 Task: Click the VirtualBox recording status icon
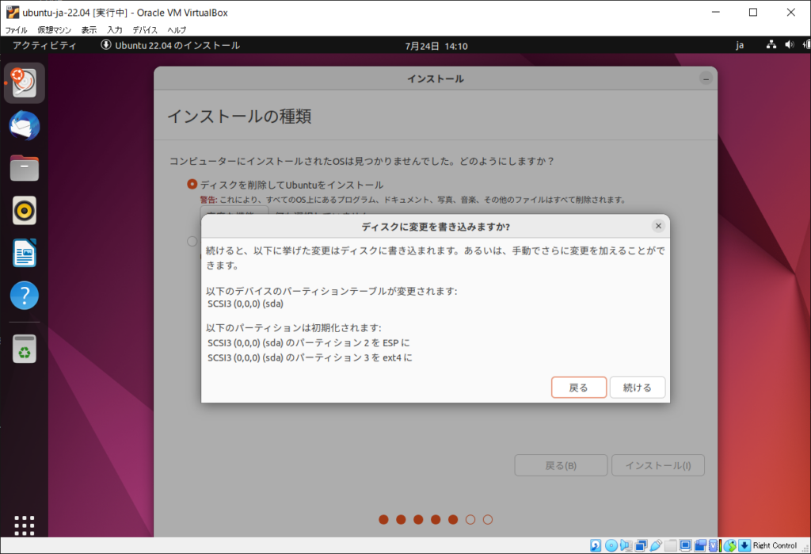(x=700, y=545)
